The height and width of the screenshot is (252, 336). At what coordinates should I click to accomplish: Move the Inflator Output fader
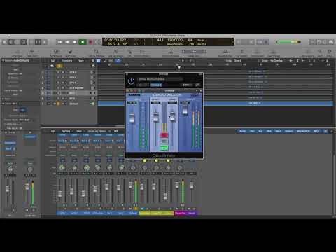185,110
